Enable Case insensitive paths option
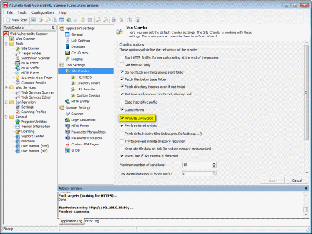 pos(122,102)
